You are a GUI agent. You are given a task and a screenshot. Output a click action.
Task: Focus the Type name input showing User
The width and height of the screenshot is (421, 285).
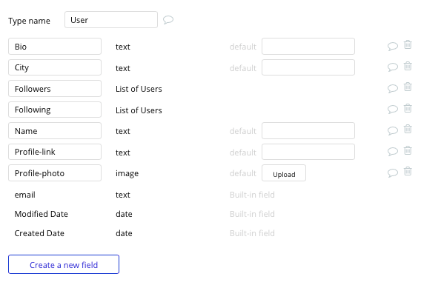[x=111, y=19]
